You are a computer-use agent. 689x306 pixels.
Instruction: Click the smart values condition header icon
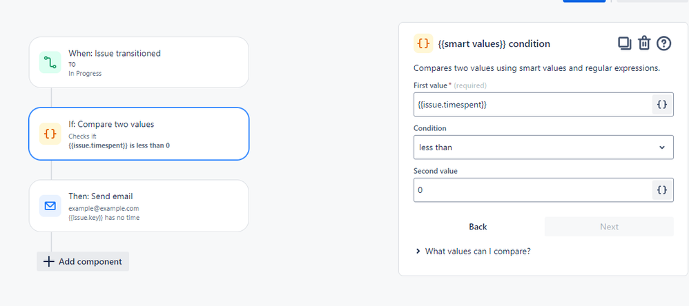423,43
